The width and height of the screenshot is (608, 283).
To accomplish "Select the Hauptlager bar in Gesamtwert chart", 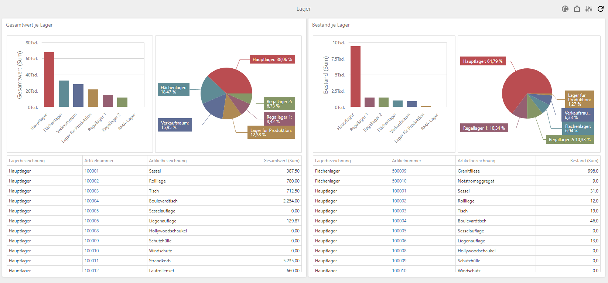I will tap(49, 79).
